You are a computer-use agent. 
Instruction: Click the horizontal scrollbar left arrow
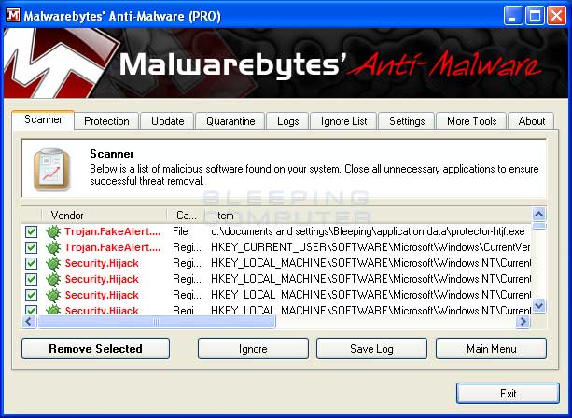pyautogui.click(x=29, y=321)
